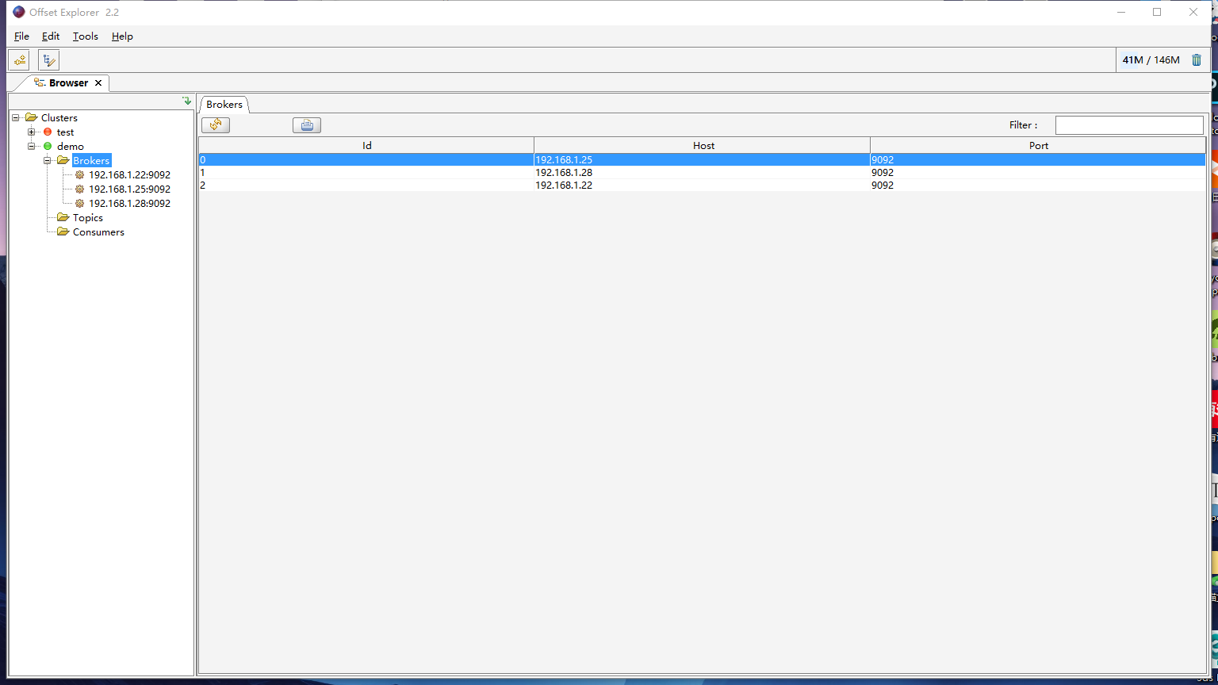1218x685 pixels.
Task: Collapse the Brokers folder node
Action: click(x=48, y=161)
